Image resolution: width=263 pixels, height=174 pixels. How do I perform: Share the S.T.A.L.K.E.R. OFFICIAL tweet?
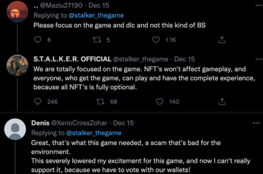click(x=222, y=101)
